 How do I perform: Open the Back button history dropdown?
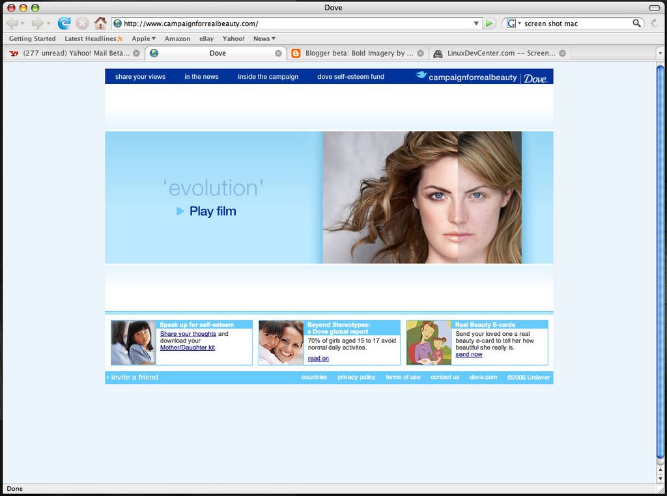click(x=23, y=23)
